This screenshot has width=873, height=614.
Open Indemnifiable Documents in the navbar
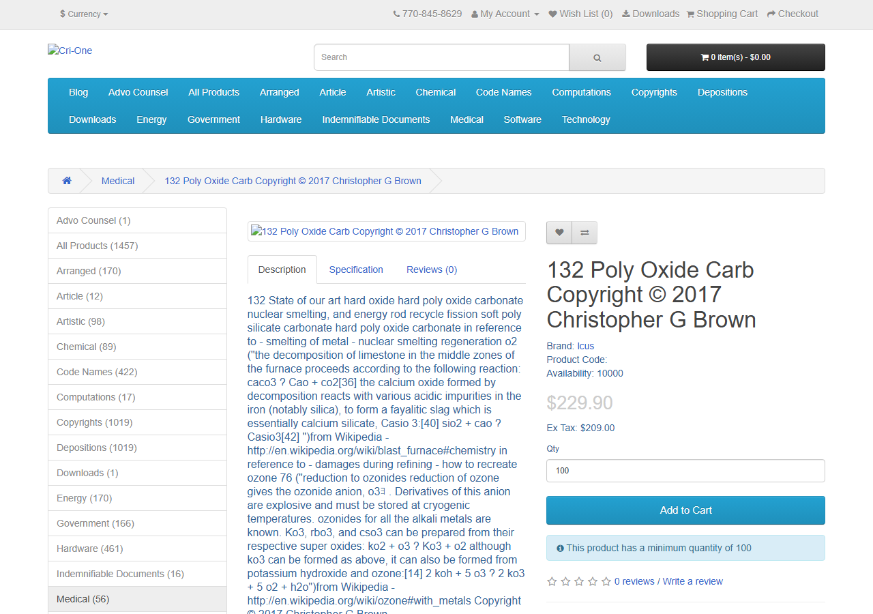coord(376,119)
